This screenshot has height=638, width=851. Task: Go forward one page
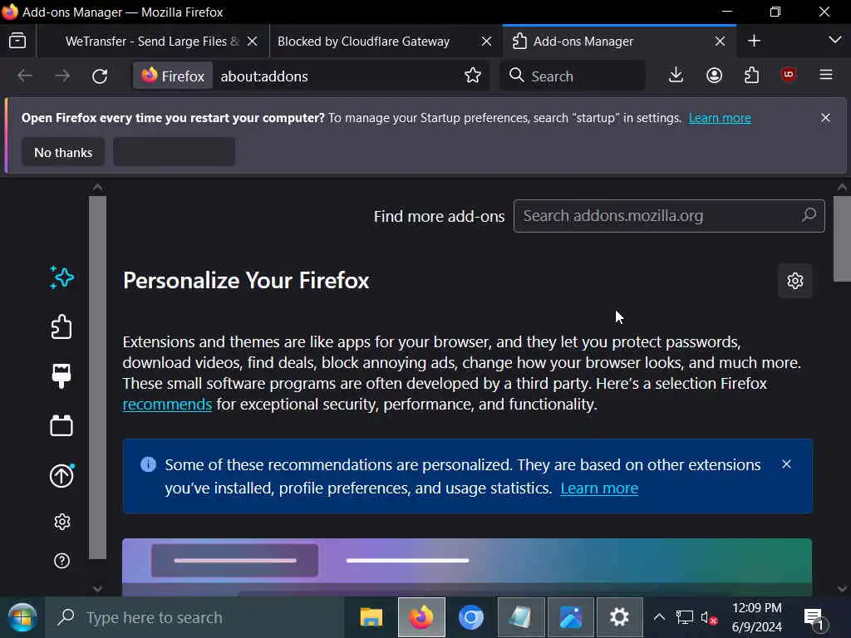pyautogui.click(x=62, y=76)
